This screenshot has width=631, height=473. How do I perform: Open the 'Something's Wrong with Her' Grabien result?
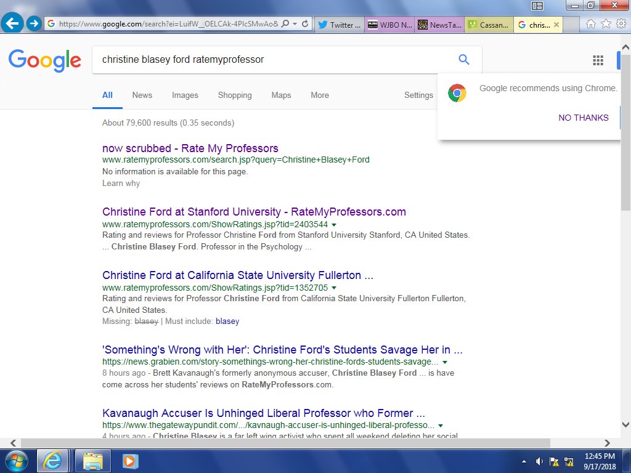[282, 350]
